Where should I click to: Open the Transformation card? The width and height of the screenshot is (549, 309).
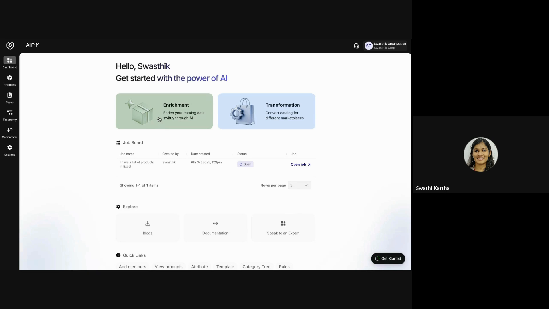pyautogui.click(x=266, y=111)
